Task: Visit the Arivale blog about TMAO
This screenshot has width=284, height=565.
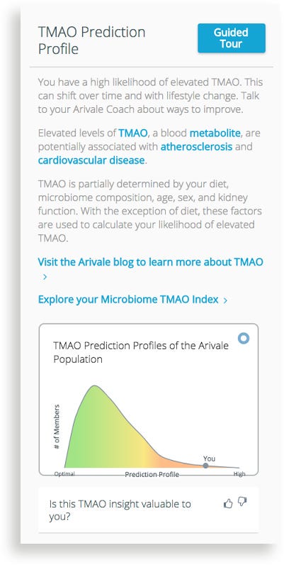Action: (x=151, y=262)
